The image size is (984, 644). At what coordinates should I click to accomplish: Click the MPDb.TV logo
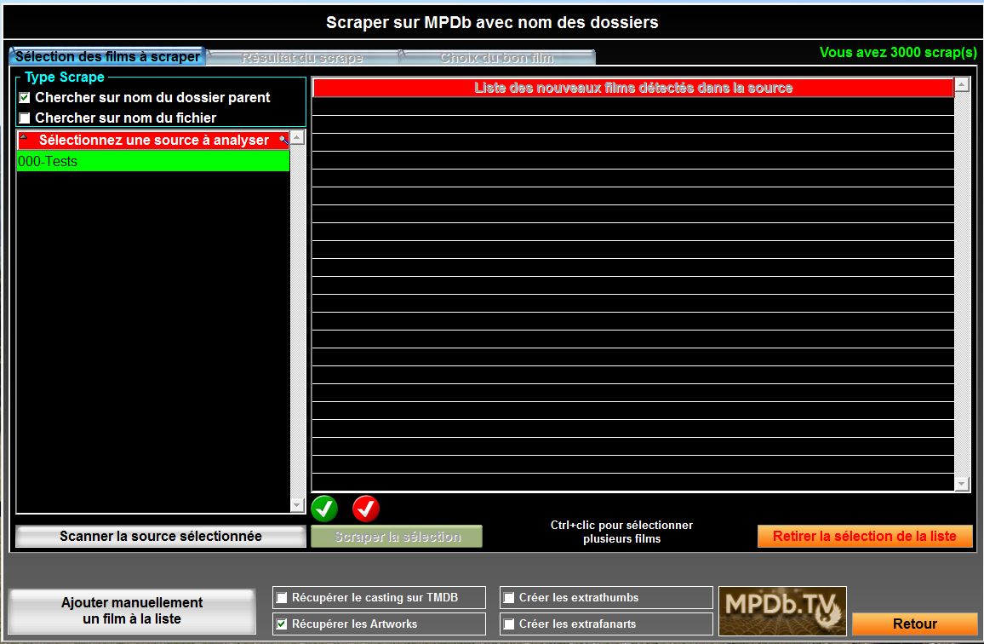pyautogui.click(x=782, y=611)
